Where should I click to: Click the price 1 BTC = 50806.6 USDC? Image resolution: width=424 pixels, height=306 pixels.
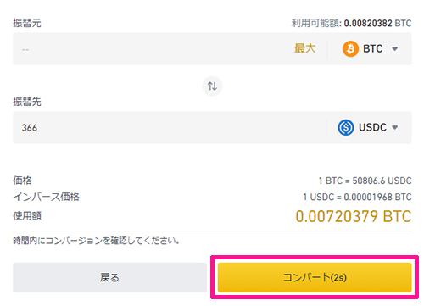pos(365,181)
